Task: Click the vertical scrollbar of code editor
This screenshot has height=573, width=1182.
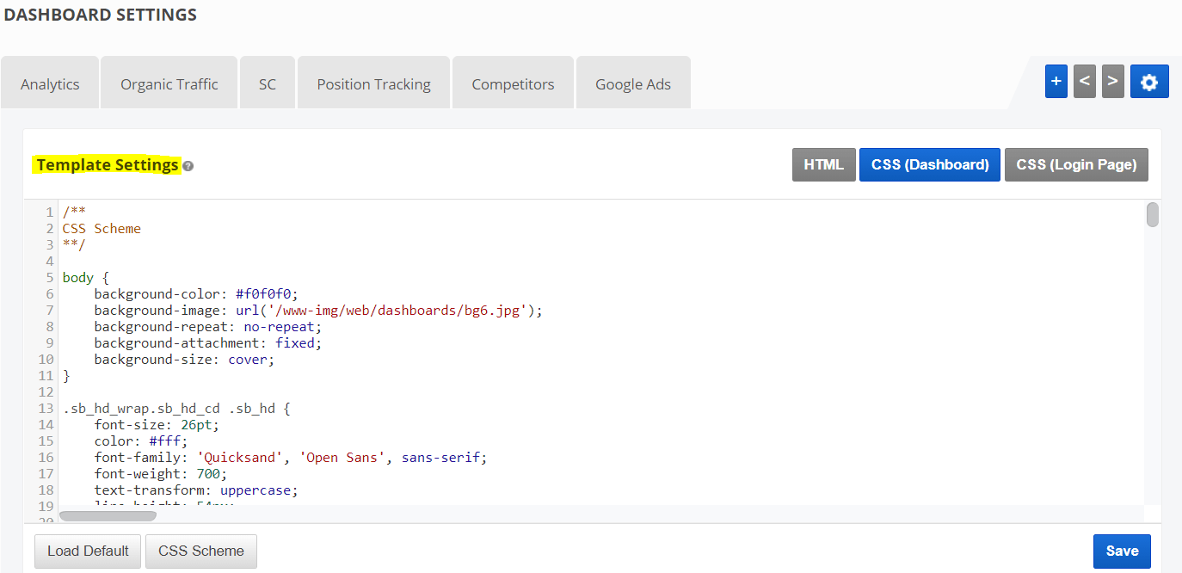Action: (x=1152, y=214)
